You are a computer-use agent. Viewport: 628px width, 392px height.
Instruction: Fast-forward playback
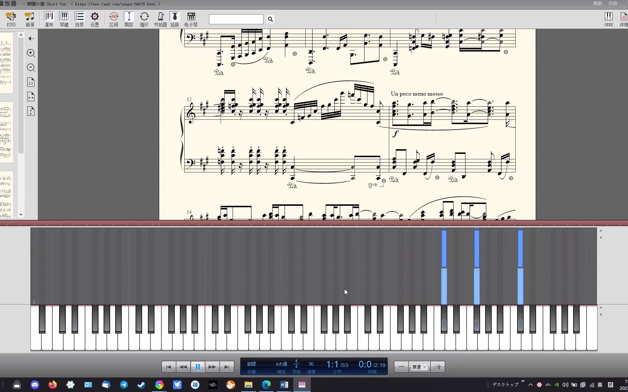[212, 367]
